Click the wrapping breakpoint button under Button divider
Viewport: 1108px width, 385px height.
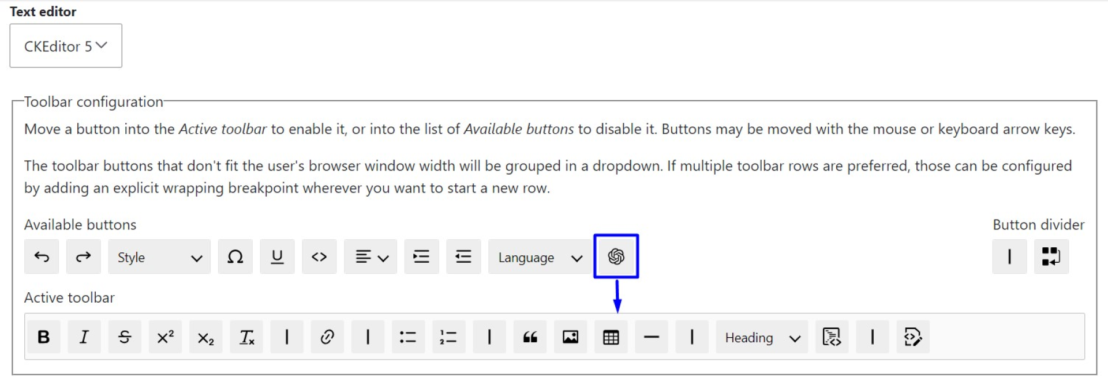click(x=1051, y=256)
